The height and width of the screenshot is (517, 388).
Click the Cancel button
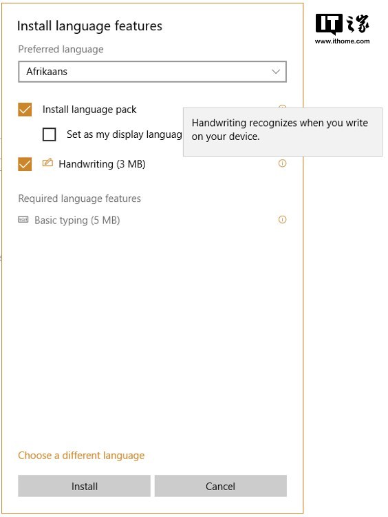tap(221, 486)
